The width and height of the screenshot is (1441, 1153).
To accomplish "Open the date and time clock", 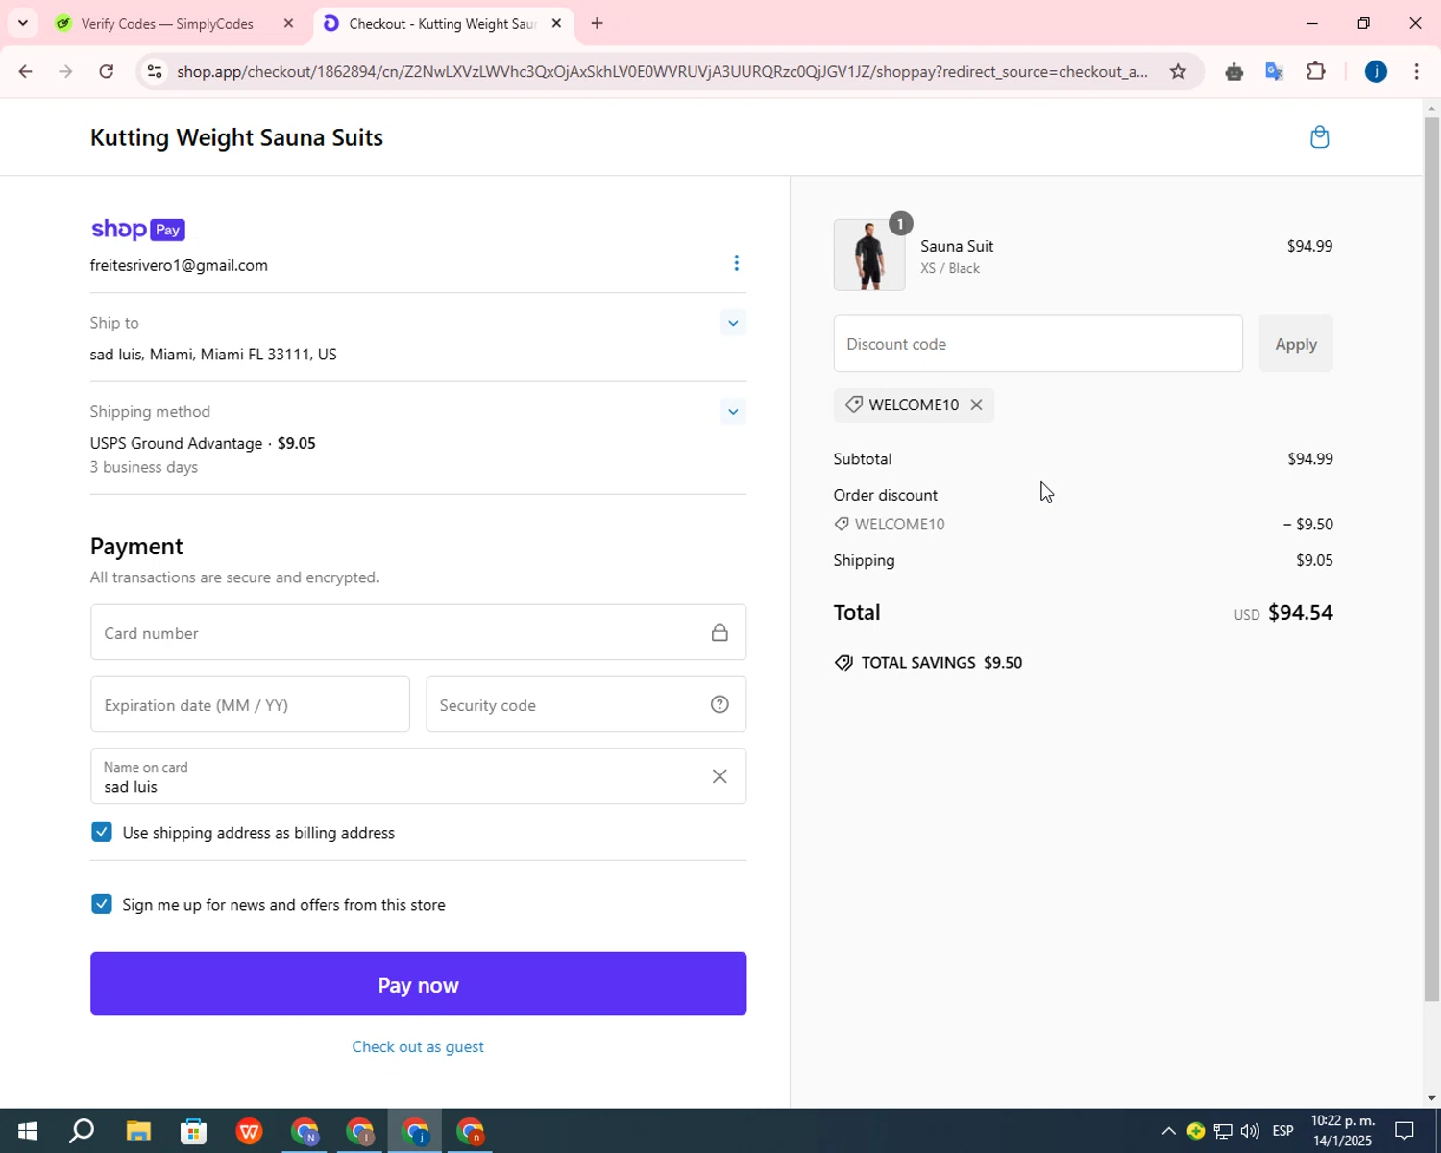I will [x=1342, y=1132].
